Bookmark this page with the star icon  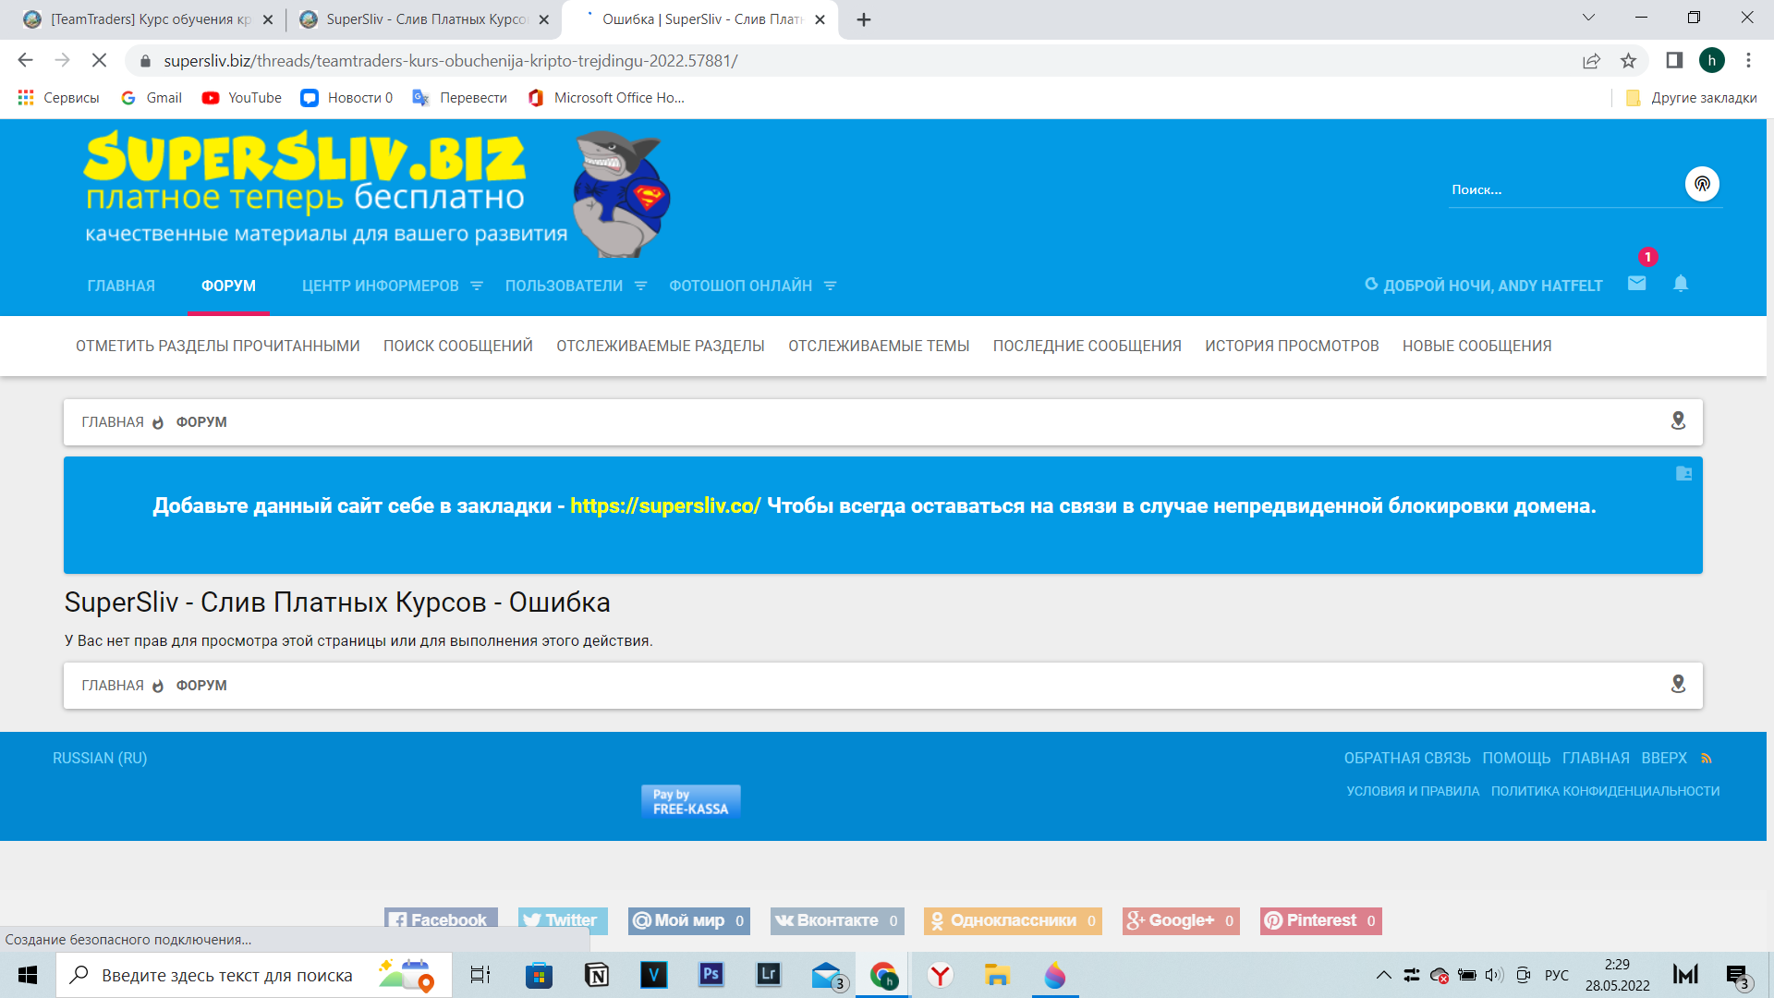[1628, 60]
